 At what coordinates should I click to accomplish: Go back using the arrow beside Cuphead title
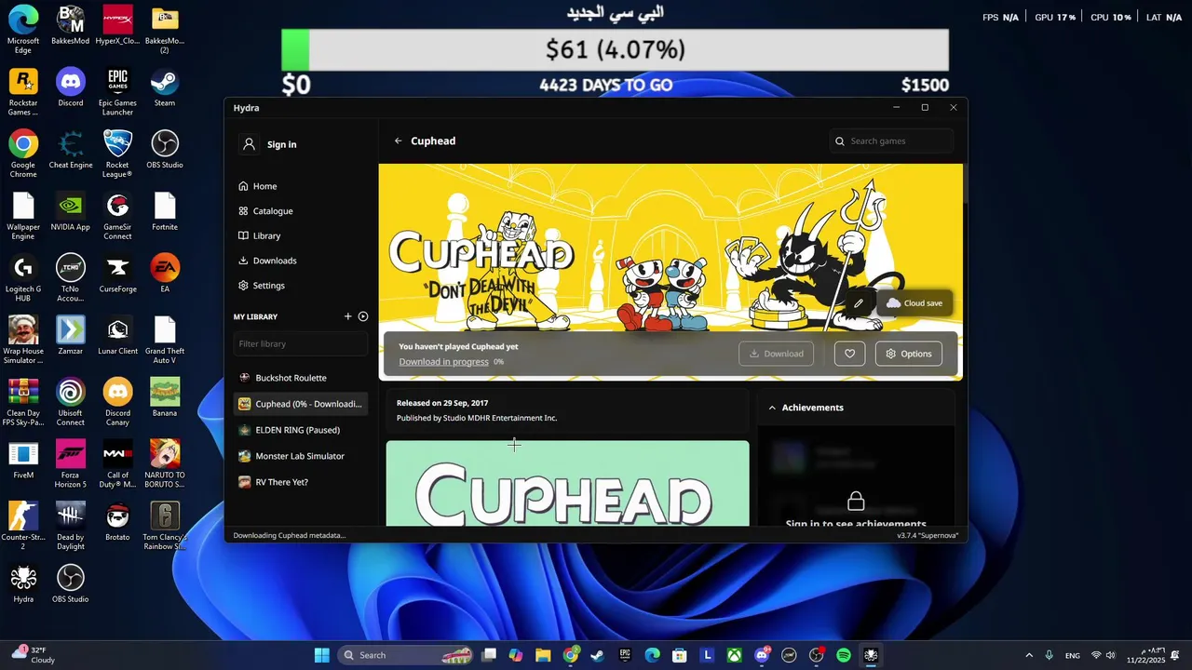click(398, 141)
